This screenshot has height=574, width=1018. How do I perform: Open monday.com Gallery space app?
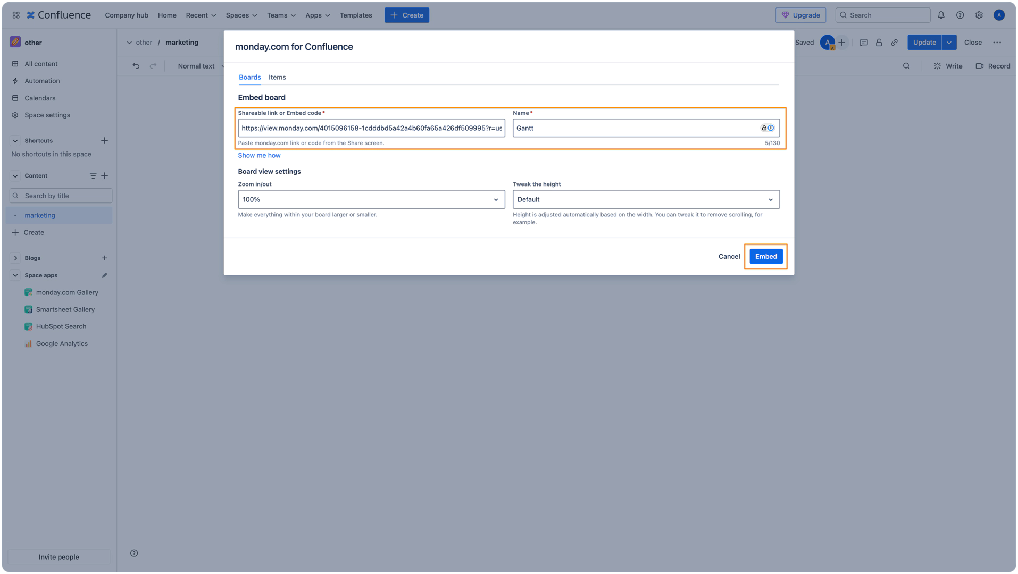pyautogui.click(x=61, y=292)
